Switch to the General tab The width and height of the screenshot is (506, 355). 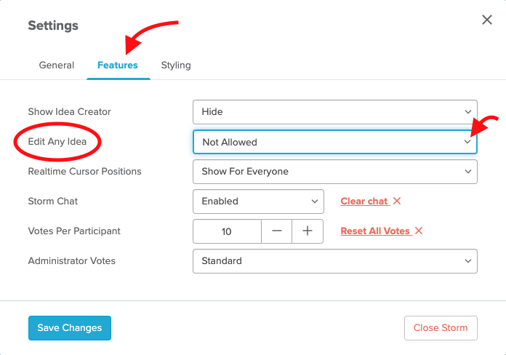(x=57, y=65)
